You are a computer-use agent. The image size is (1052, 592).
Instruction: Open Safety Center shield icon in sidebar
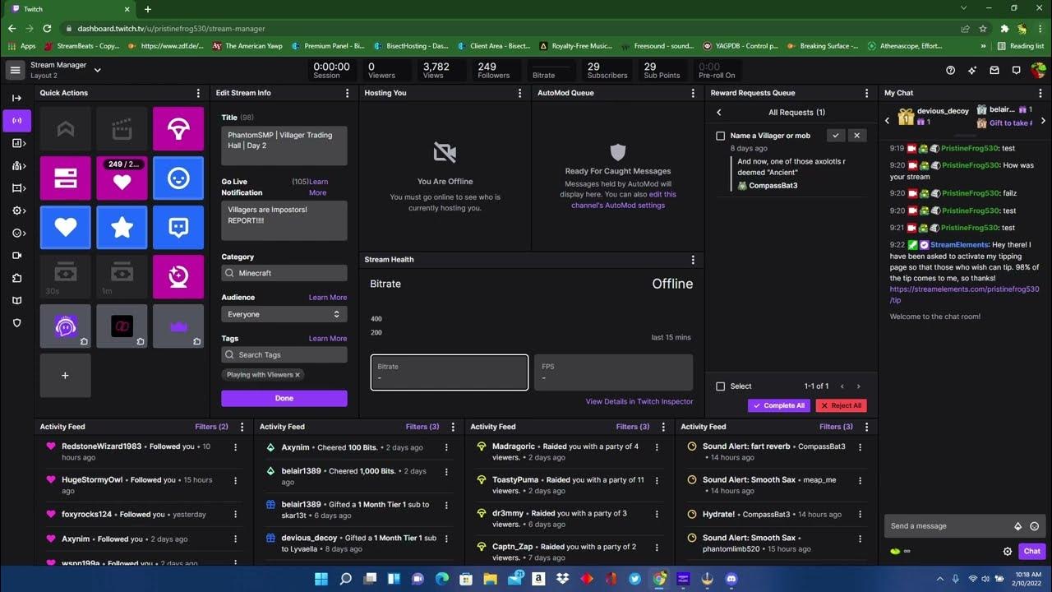pyautogui.click(x=16, y=323)
